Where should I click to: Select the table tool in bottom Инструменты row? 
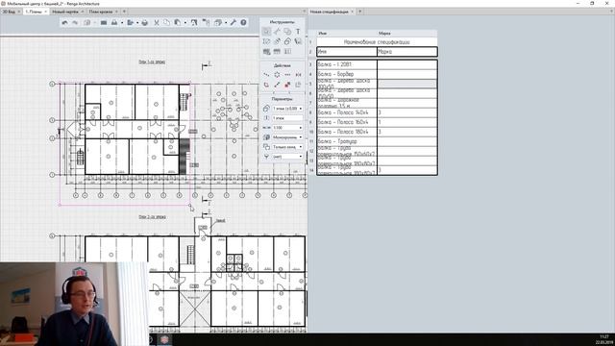click(x=277, y=51)
